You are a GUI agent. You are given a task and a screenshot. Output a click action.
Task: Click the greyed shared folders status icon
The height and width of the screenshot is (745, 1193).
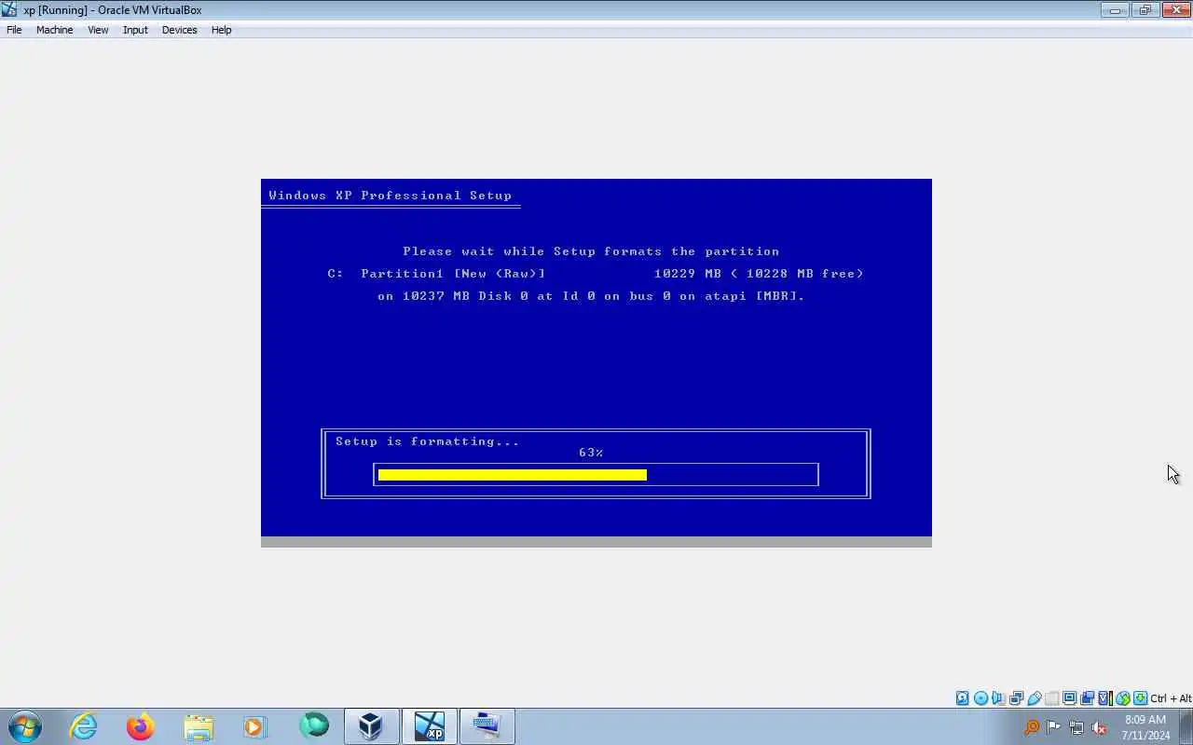[x=1051, y=698]
